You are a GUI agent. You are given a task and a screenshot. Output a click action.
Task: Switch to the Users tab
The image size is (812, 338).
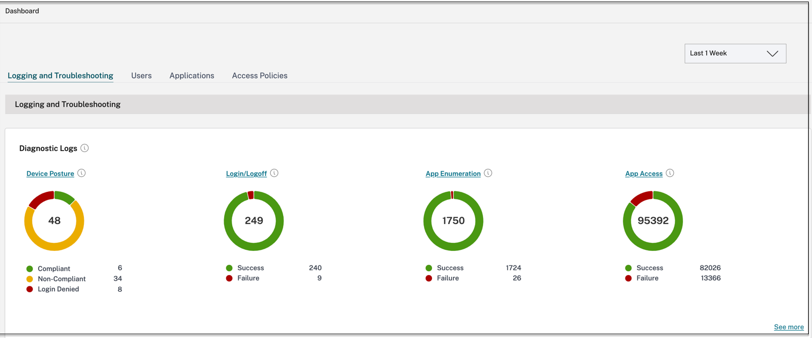[141, 76]
